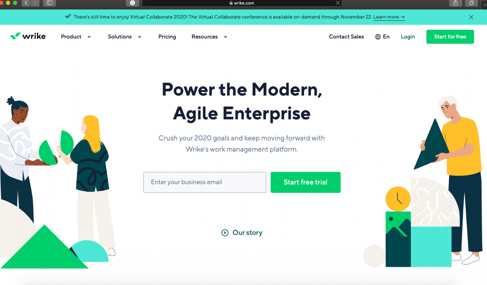
Task: Expand the Resources dropdown menu
Action: (x=209, y=37)
